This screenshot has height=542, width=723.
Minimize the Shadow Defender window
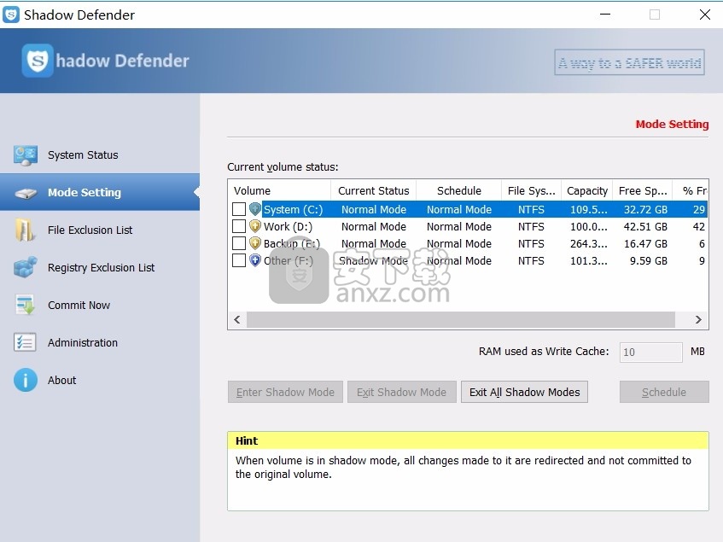pos(605,15)
